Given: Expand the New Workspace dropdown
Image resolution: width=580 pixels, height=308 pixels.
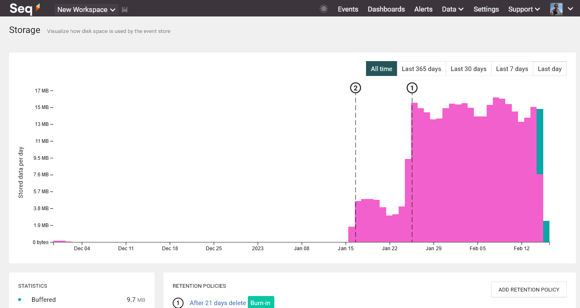Looking at the screenshot, I should coord(86,9).
